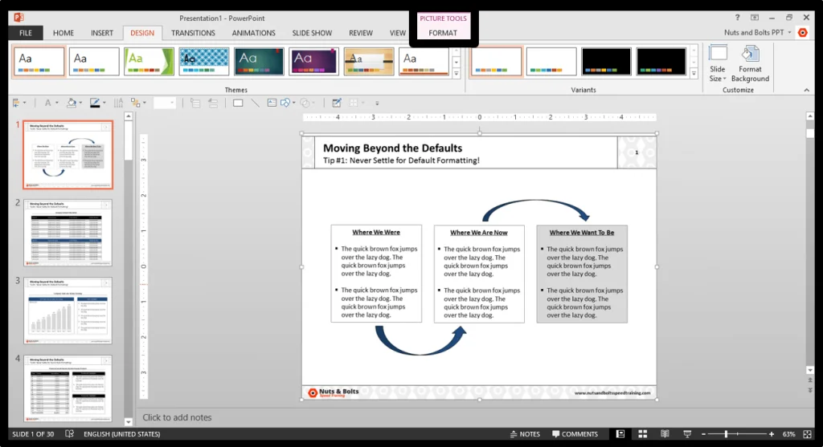Expand the Themes gallery More arrow
823x447 pixels.
(457, 74)
